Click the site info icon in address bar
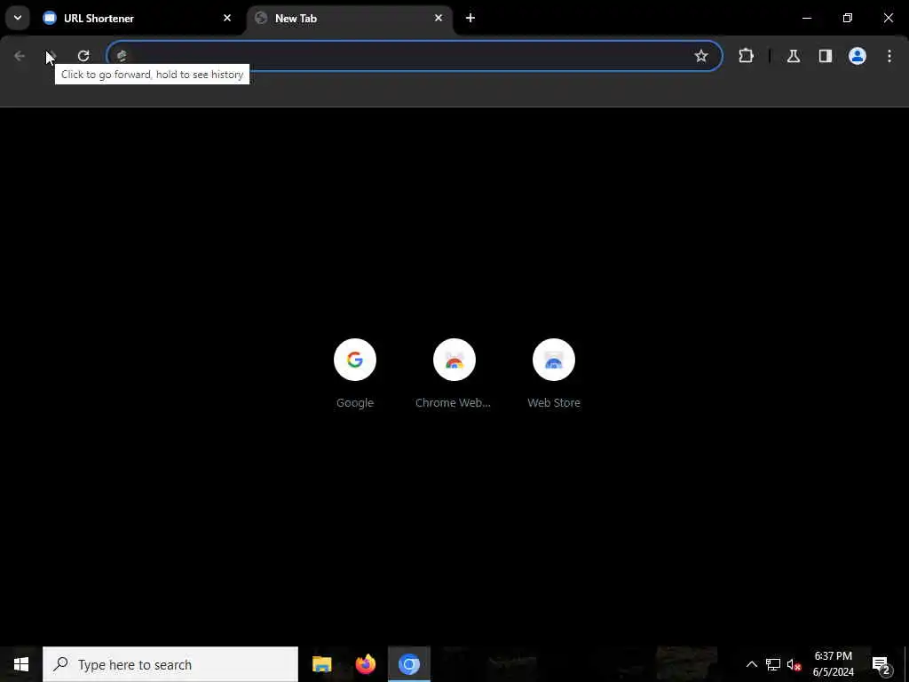909x682 pixels. pyautogui.click(x=122, y=56)
